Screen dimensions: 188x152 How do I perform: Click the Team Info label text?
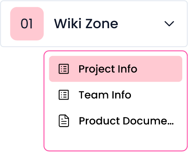pos(105,95)
